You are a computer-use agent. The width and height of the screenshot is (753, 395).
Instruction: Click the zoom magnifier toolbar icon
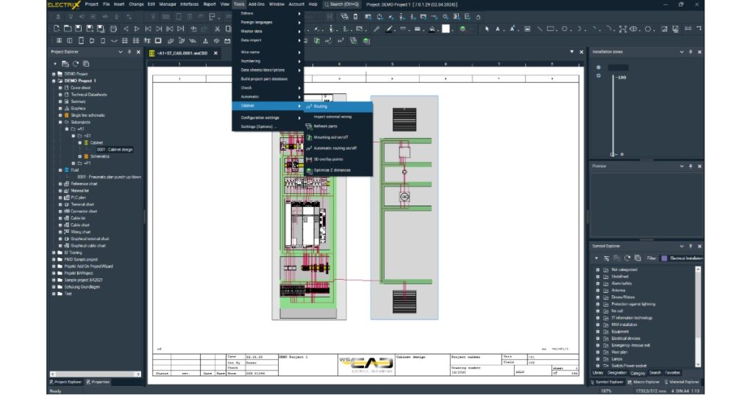(445, 17)
